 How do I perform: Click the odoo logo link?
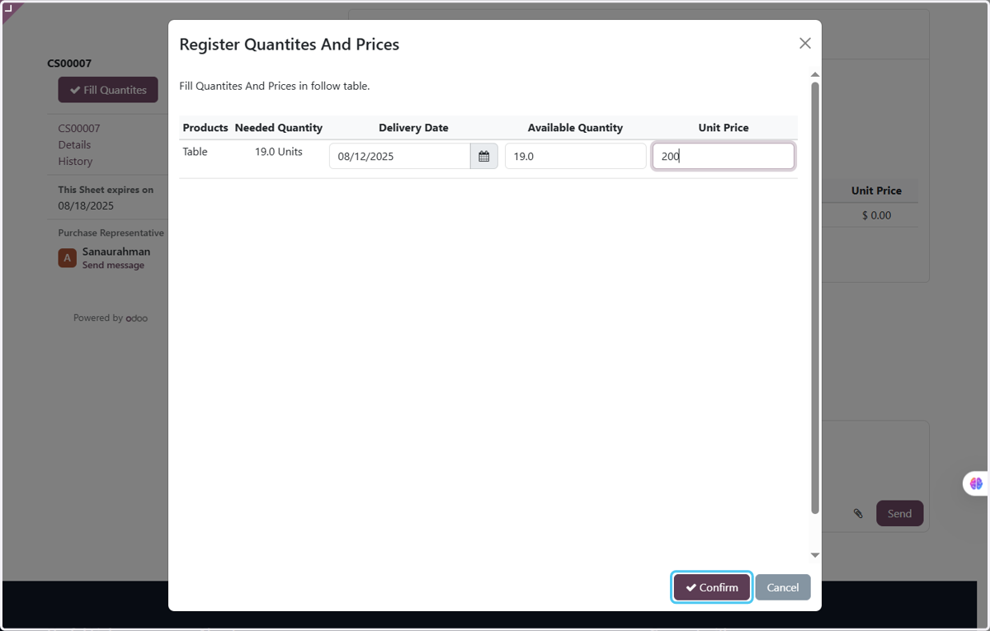click(137, 318)
